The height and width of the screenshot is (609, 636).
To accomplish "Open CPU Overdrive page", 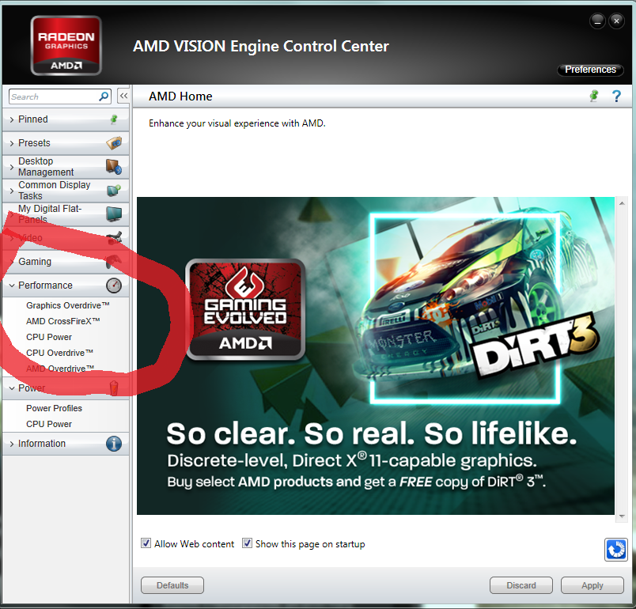I will [59, 353].
